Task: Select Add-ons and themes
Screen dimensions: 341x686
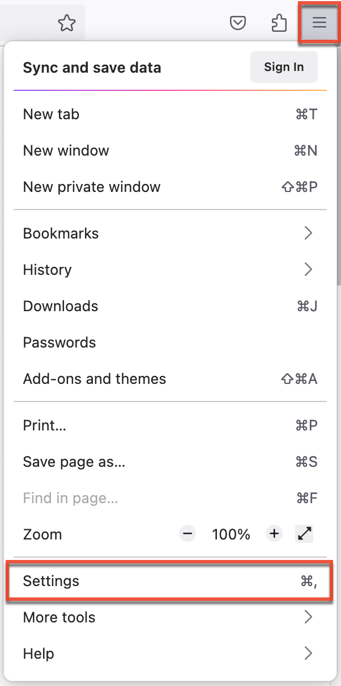Action: pos(94,379)
